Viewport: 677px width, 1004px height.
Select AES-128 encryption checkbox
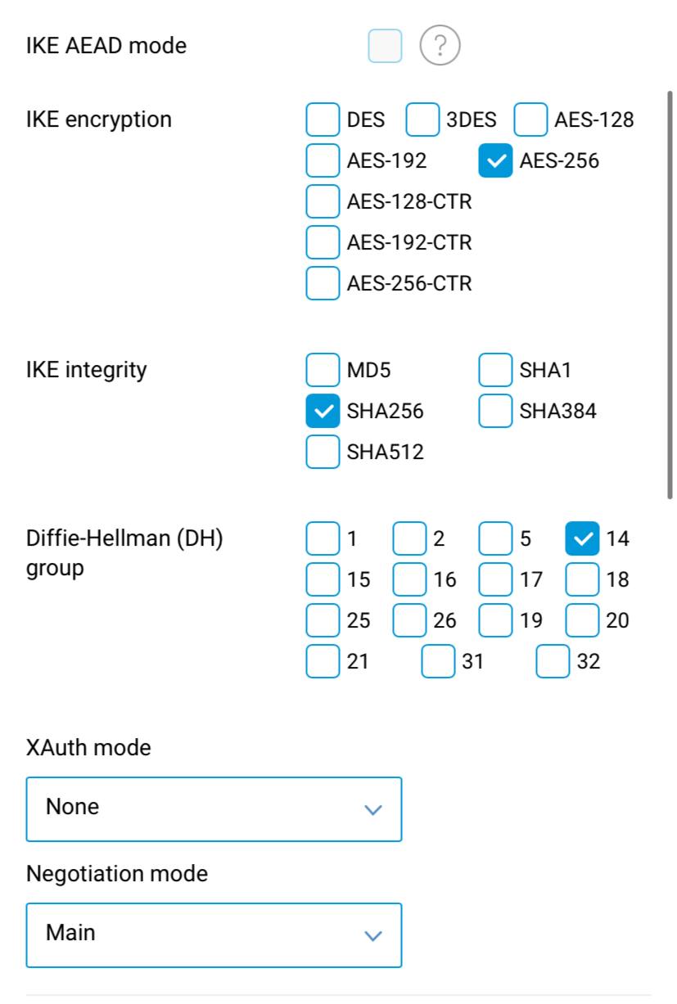click(x=530, y=119)
